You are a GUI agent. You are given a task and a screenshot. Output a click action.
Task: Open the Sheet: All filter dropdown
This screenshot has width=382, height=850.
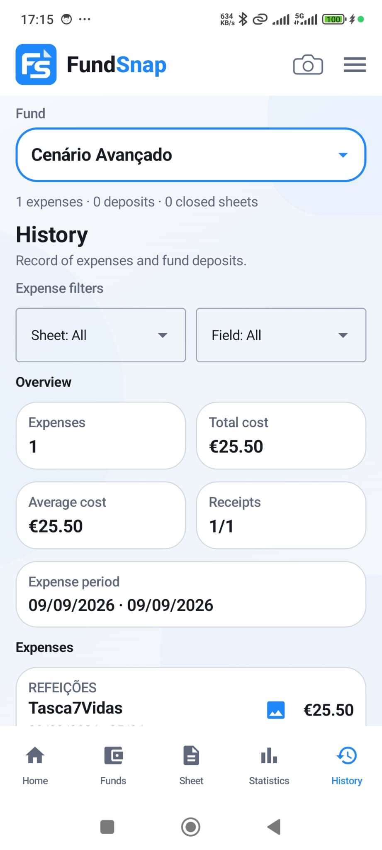coord(101,335)
